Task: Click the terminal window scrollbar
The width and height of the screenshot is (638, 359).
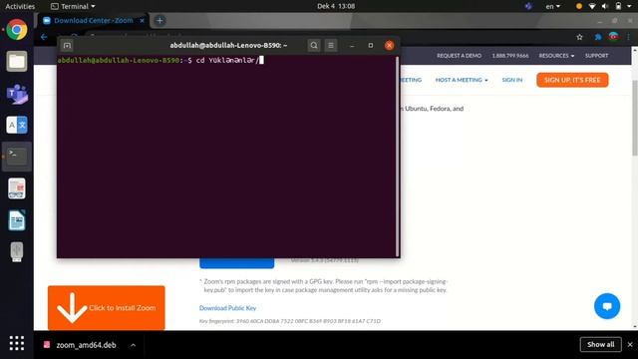Action: pyautogui.click(x=397, y=157)
